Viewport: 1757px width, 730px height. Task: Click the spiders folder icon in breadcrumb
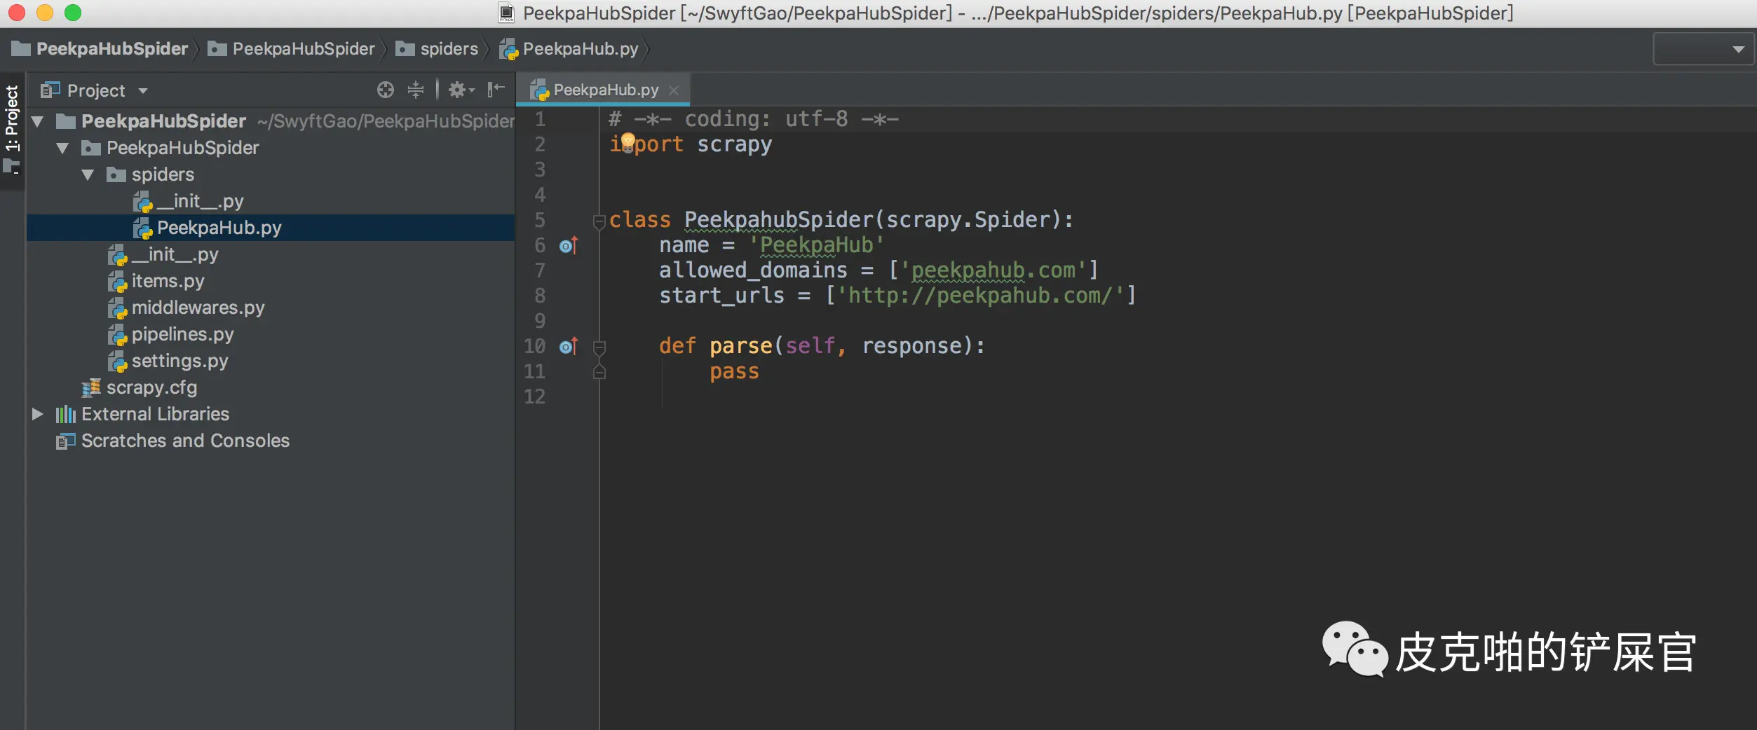pyautogui.click(x=405, y=48)
